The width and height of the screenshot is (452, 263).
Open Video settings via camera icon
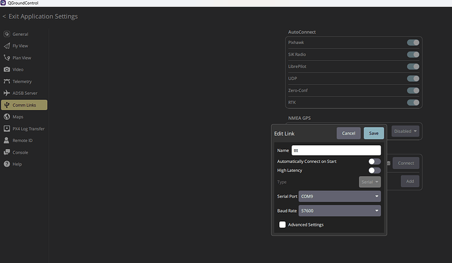point(7,69)
